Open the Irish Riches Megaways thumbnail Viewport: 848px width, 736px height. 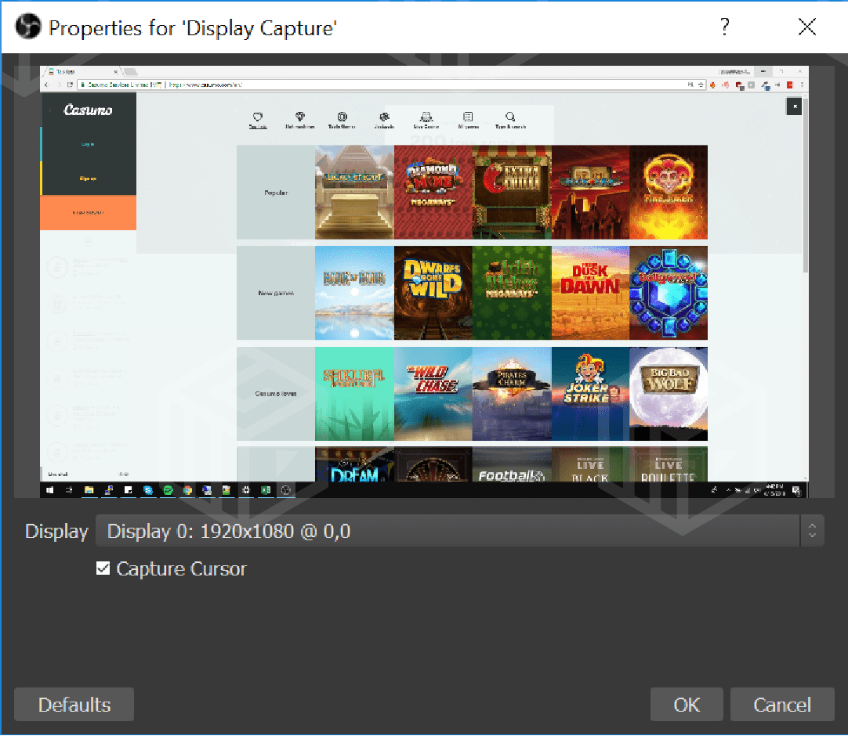tap(512, 293)
